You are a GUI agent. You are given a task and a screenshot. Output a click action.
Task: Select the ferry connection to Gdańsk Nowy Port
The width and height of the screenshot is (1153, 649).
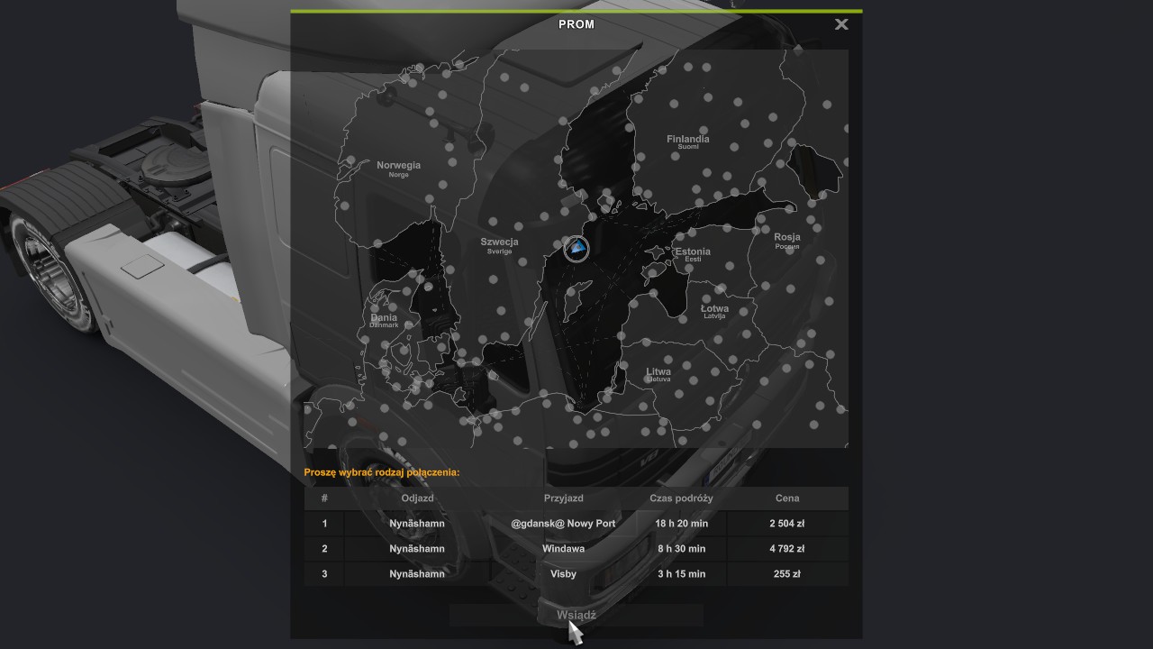click(563, 524)
